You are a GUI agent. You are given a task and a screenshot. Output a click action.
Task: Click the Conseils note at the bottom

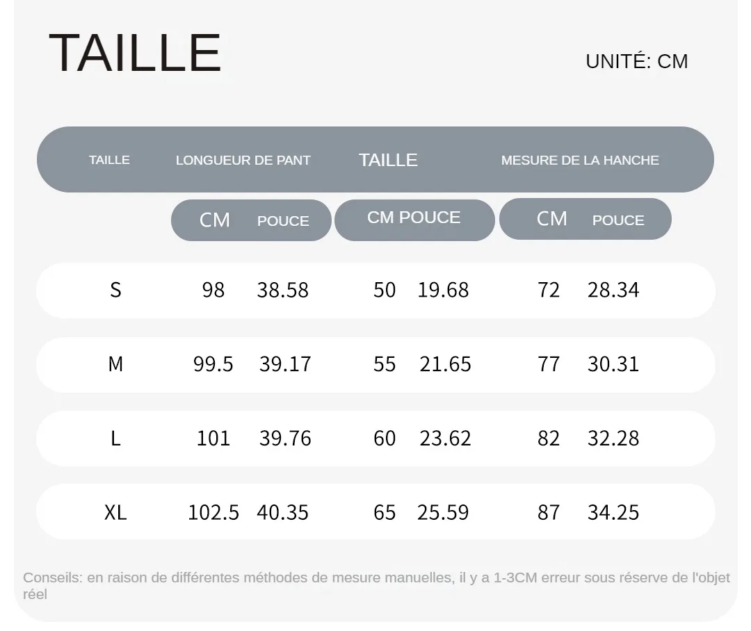point(376,586)
